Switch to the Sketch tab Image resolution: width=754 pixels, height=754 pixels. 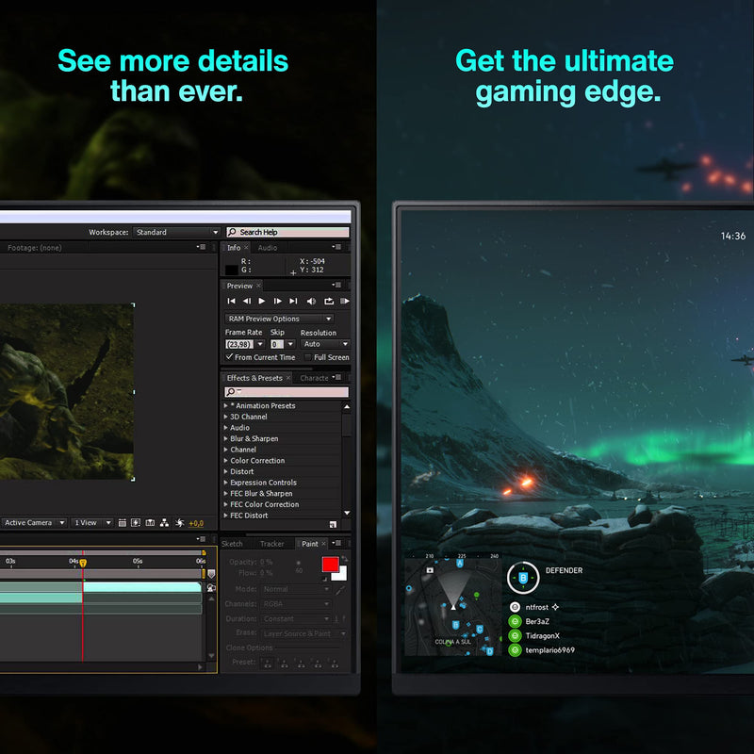[232, 544]
